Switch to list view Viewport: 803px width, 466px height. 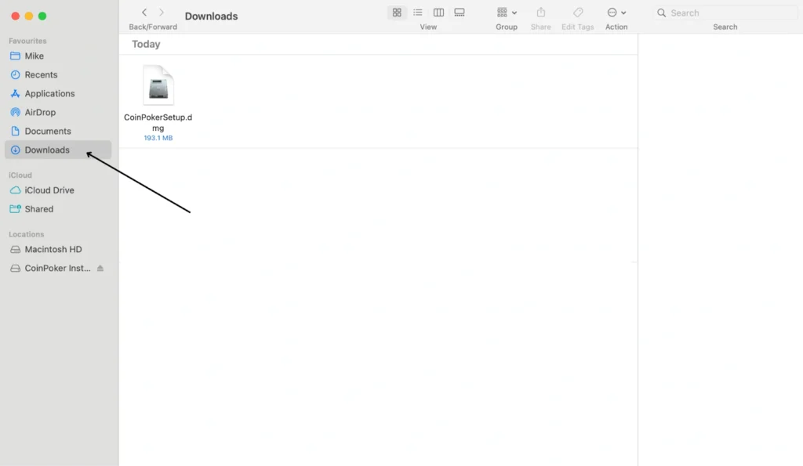coord(418,13)
